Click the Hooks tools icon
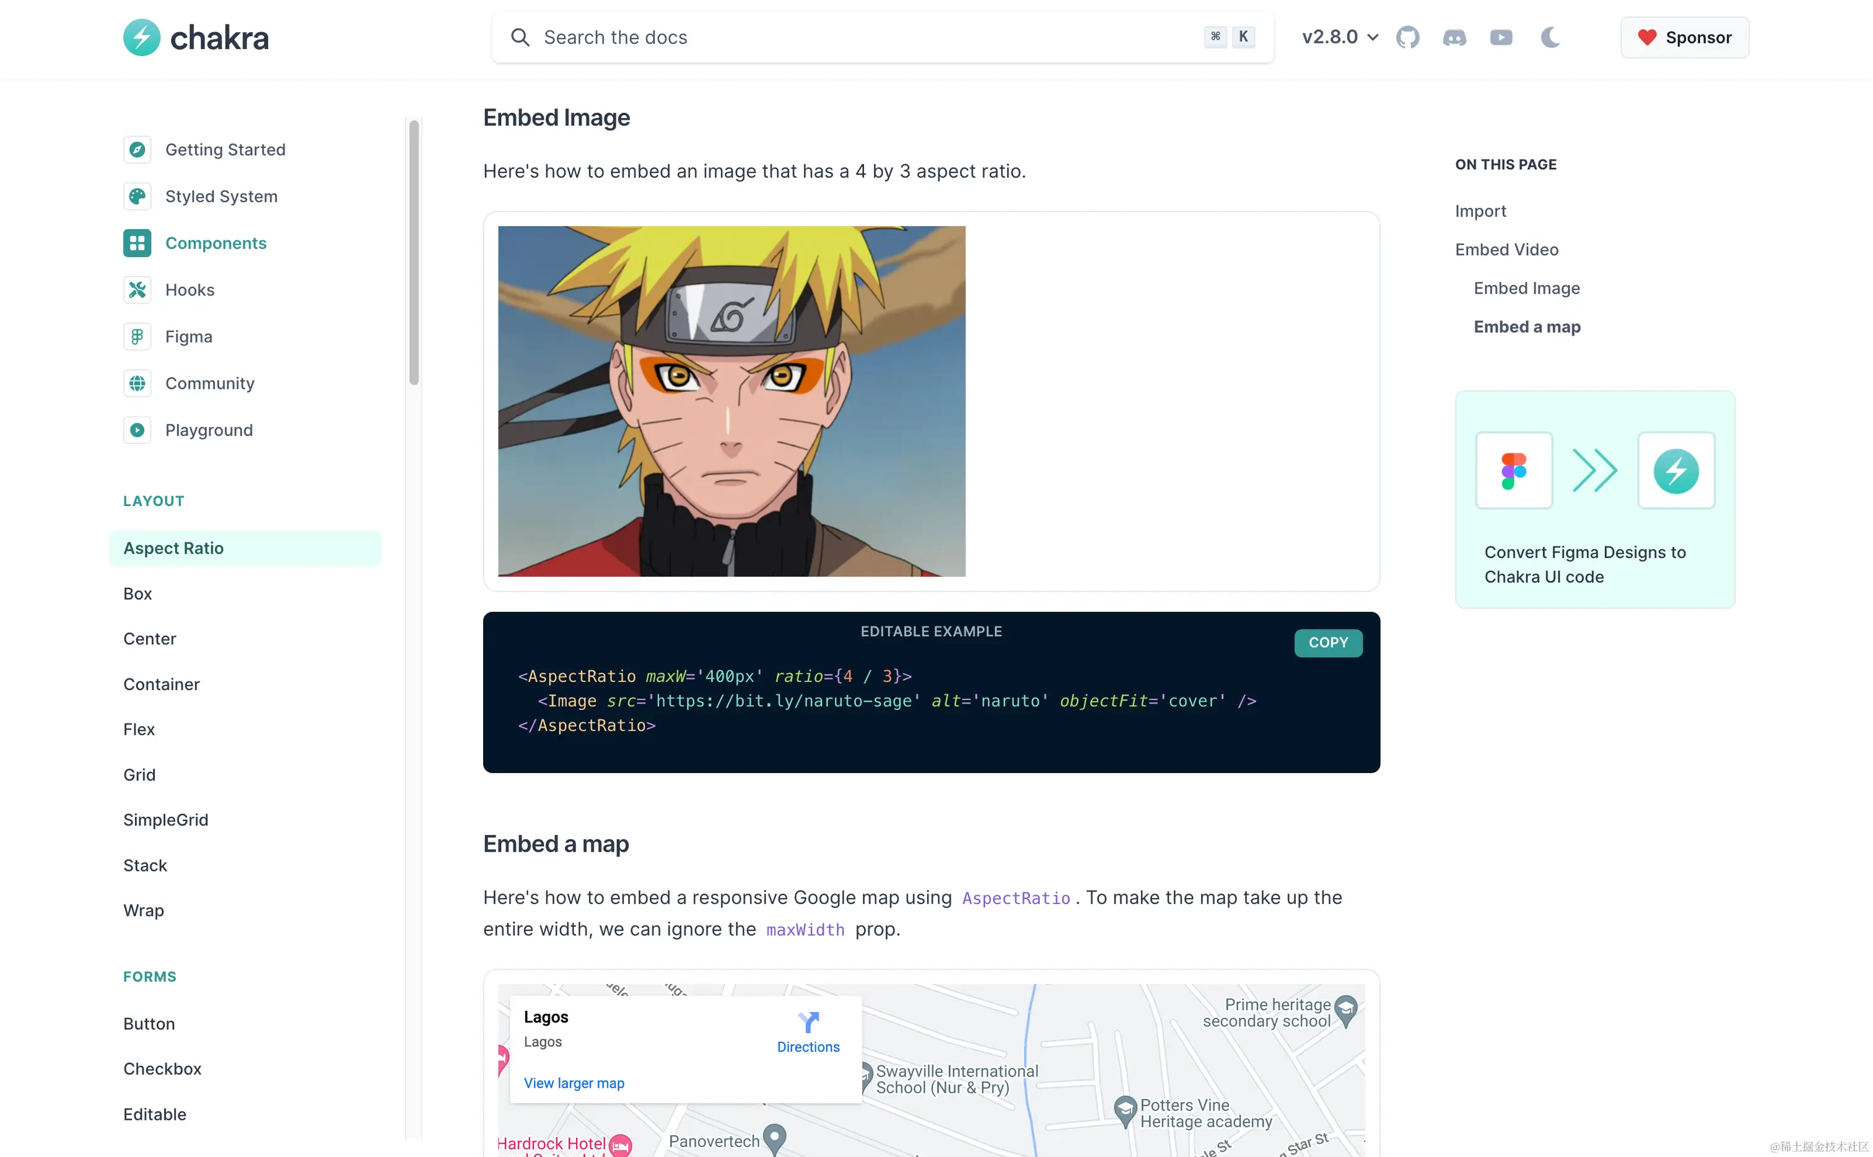The height and width of the screenshot is (1157, 1873). tap(137, 290)
